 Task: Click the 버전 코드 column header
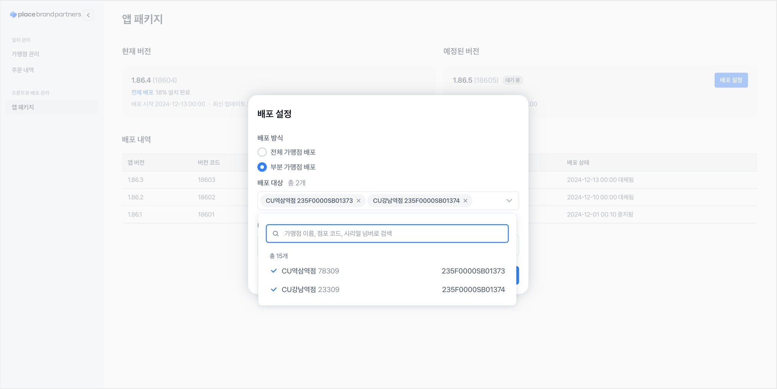point(209,162)
